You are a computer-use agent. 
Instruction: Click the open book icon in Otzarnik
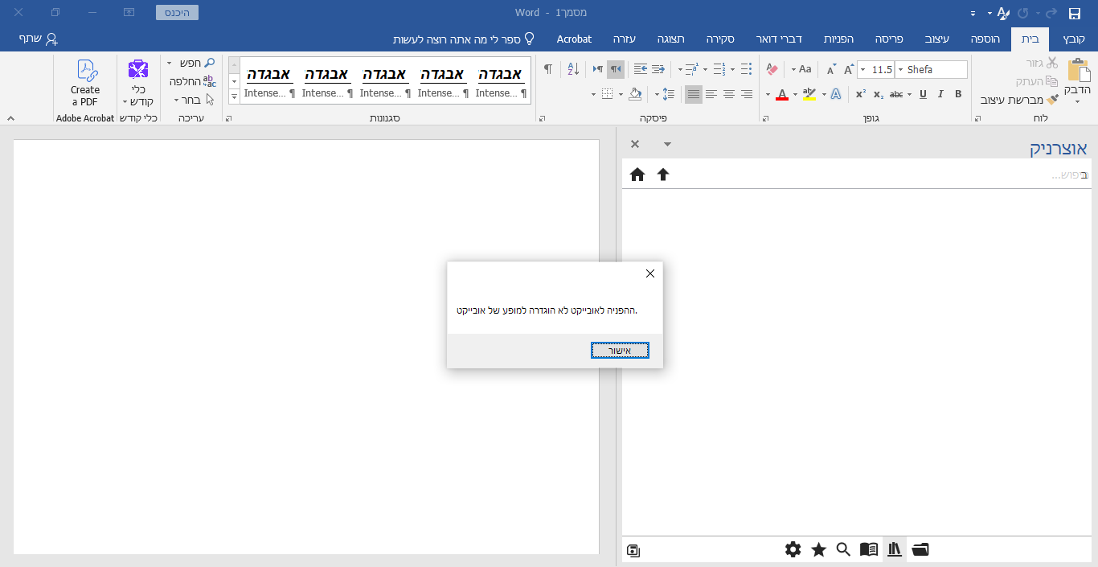click(x=868, y=549)
